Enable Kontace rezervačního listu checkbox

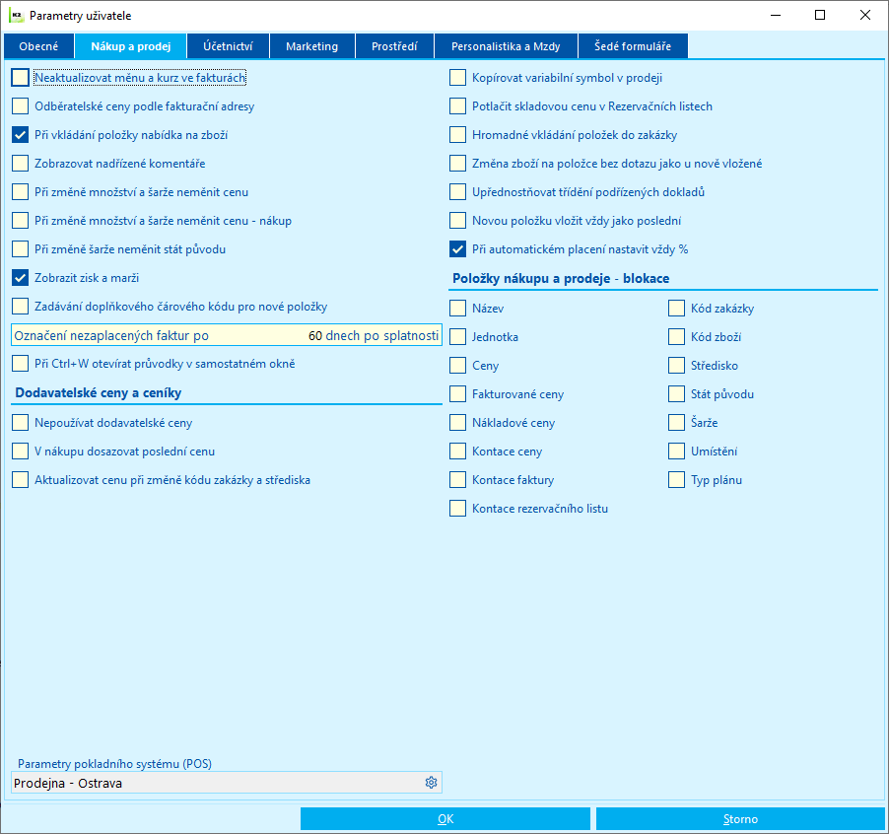[x=457, y=508]
